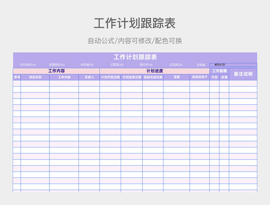Click the 进度 column header

pos(177,77)
